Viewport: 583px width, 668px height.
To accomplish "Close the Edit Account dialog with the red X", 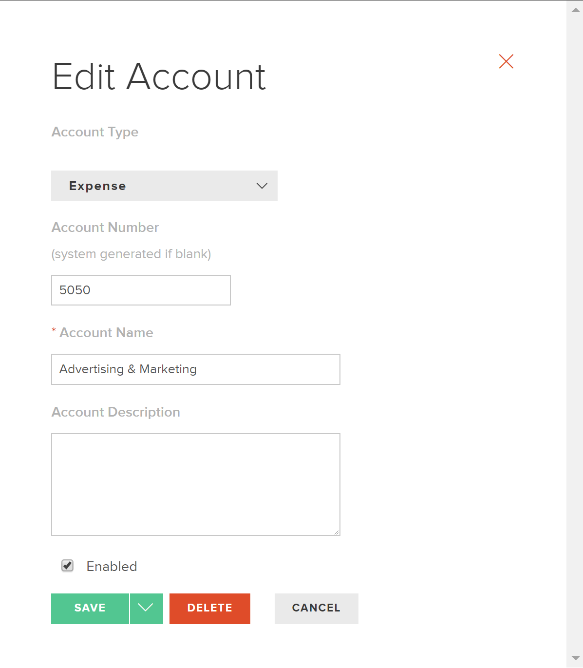I will coord(506,61).
